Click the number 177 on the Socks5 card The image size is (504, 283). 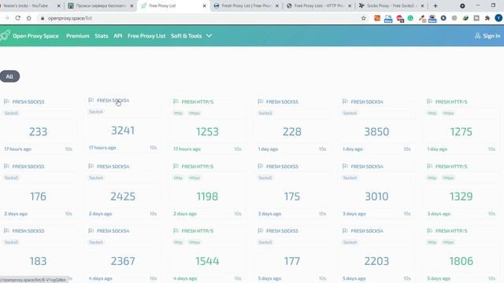pyautogui.click(x=292, y=261)
